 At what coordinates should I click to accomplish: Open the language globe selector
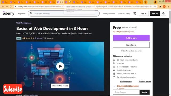point(163,13)
